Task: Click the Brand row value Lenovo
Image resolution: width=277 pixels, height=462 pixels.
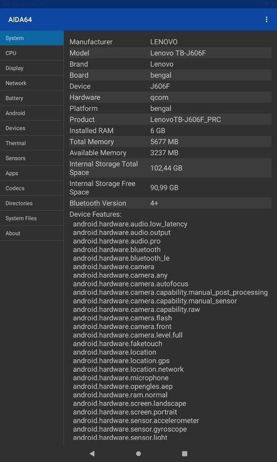Action: 162,64
